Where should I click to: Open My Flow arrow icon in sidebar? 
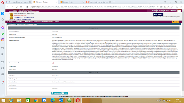[x=3, y=54]
